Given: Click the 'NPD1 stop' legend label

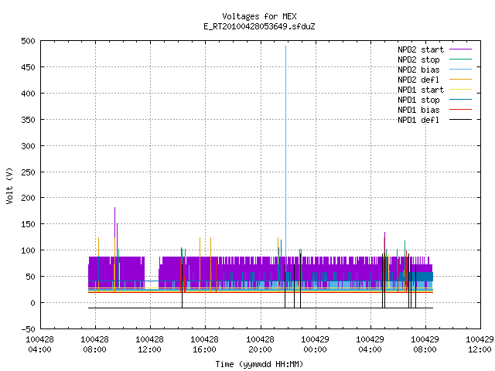Looking at the screenshot, I should [418, 100].
